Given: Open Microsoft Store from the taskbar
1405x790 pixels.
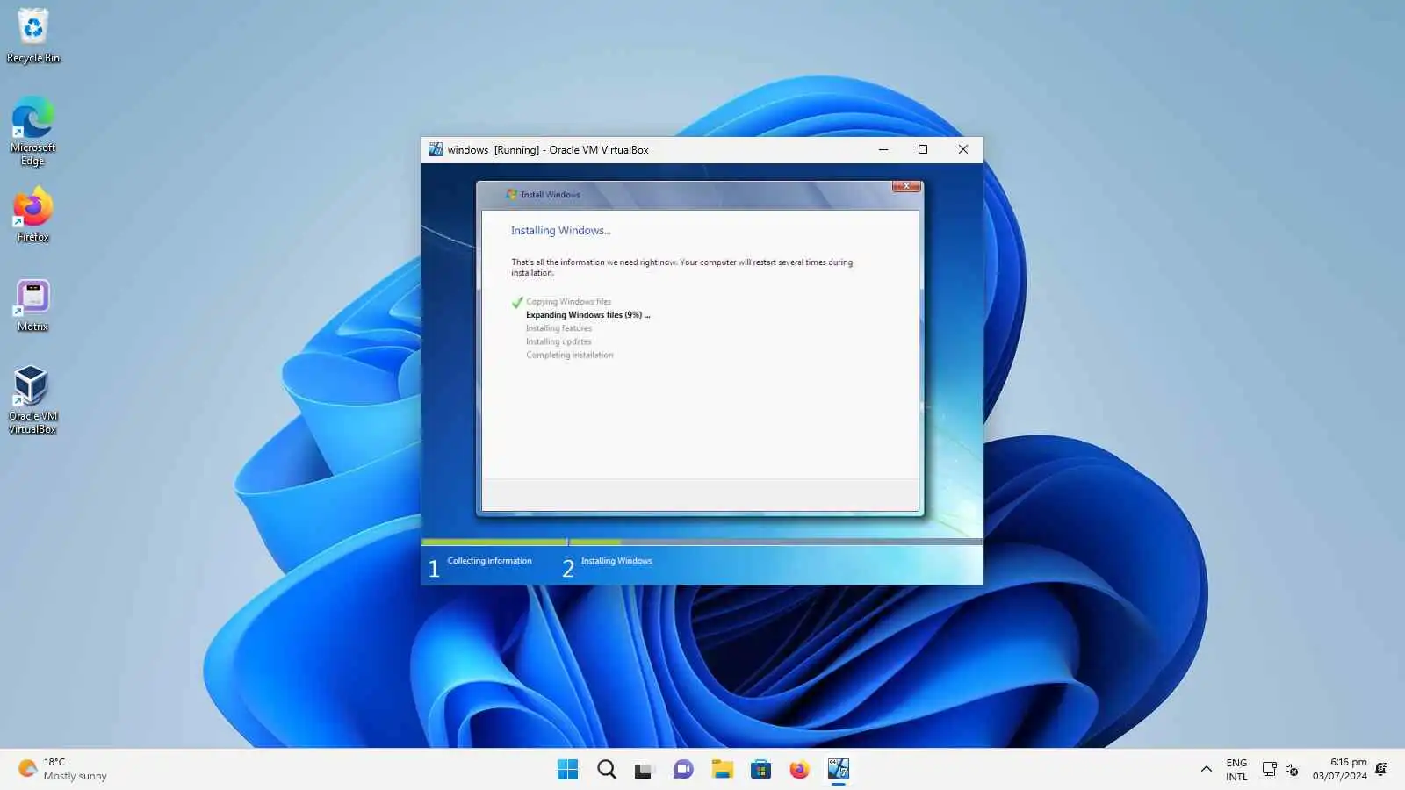Looking at the screenshot, I should [760, 770].
